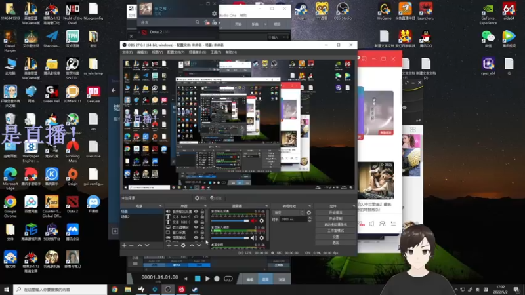
Task: Open settings gear in Steam friends window
Action: tap(215, 14)
